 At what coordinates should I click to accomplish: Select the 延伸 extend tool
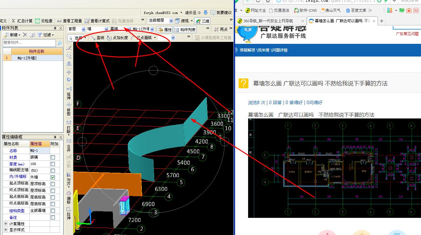[69, 93]
